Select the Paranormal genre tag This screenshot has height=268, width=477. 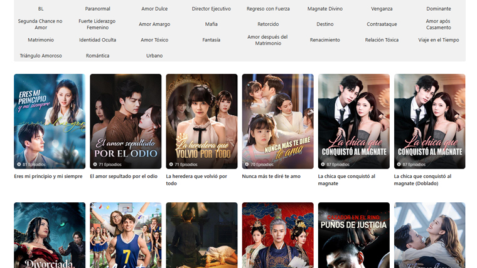pyautogui.click(x=97, y=9)
